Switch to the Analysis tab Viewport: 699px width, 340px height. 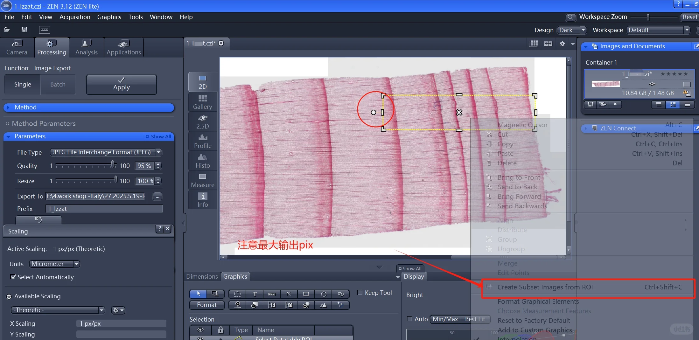pos(87,48)
